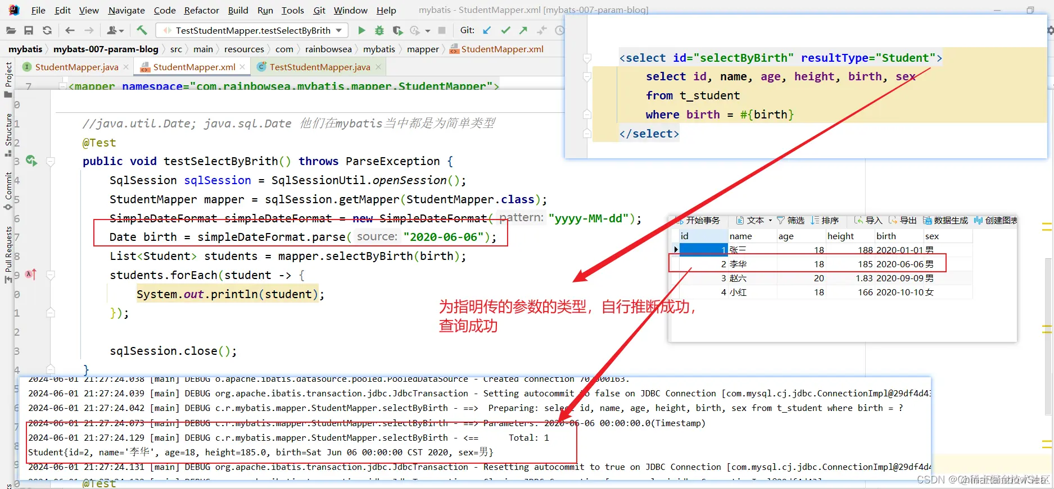Run with coverage shield icon

pos(397,30)
